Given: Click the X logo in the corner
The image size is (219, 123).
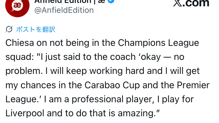Looking at the screenshot, I should pos(178,3).
